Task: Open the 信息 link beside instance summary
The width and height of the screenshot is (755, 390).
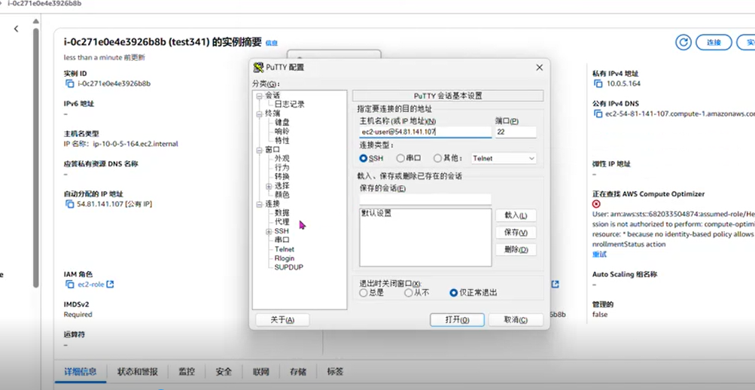Action: 272,43
